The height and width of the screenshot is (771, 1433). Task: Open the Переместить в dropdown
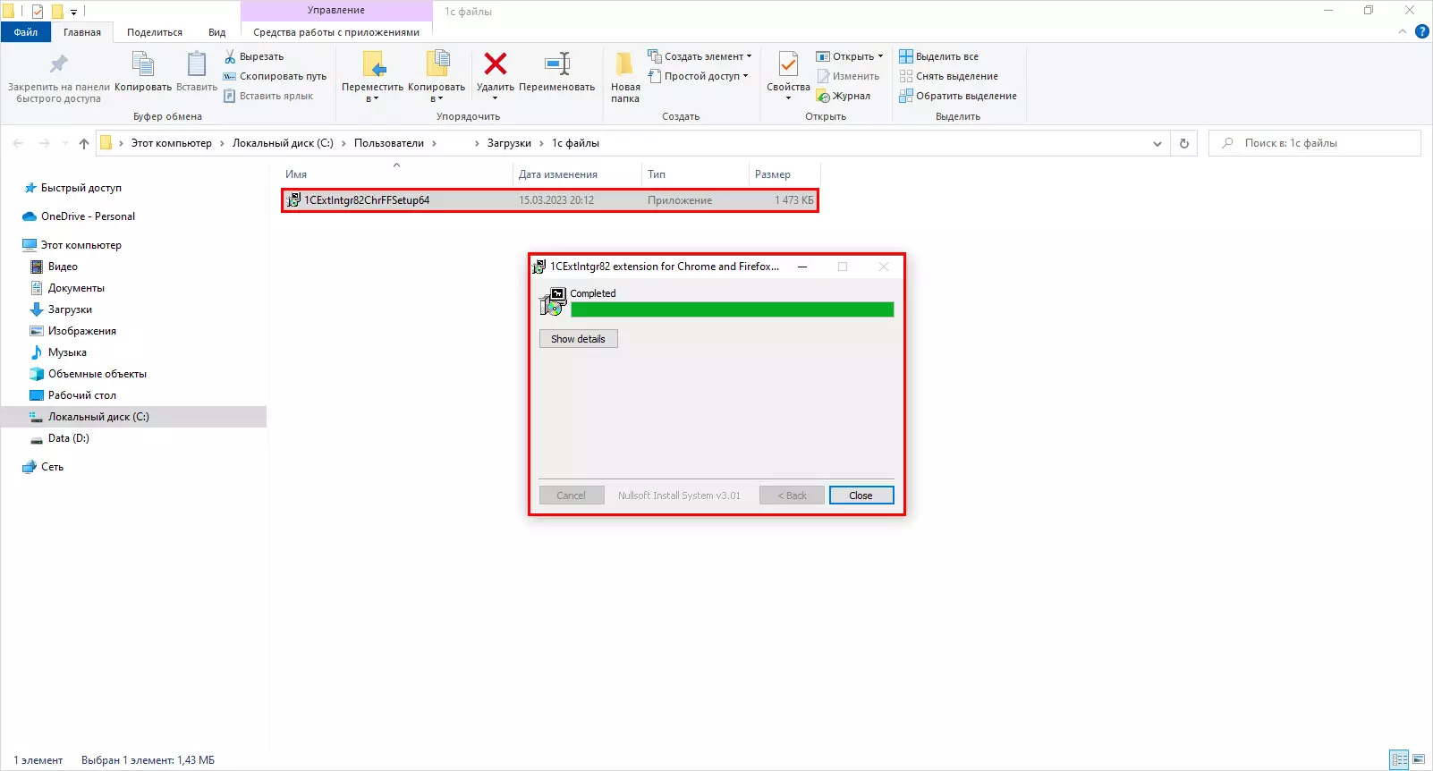[372, 77]
